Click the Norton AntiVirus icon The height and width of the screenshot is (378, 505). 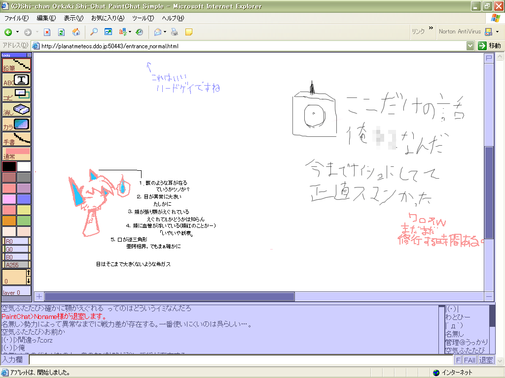489,31
